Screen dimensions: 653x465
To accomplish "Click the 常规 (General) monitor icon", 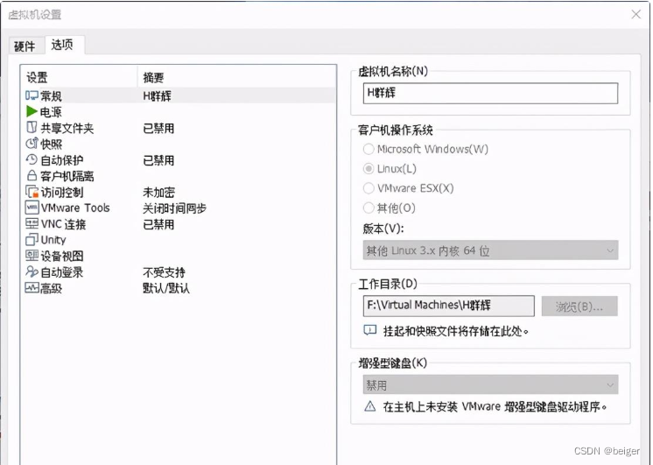I will [32, 95].
